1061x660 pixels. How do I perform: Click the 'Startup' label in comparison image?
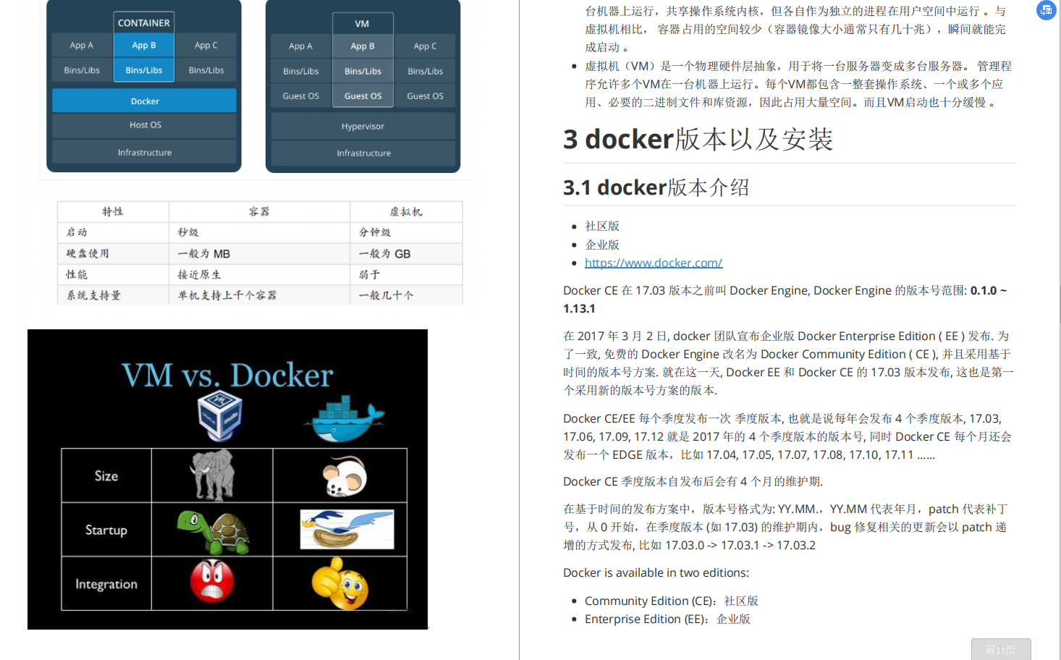[x=106, y=530]
